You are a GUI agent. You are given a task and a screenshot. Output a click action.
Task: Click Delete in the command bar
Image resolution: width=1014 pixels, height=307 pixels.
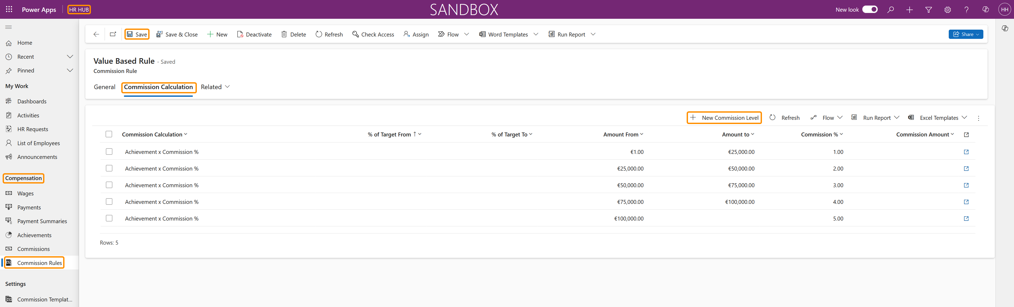(293, 34)
